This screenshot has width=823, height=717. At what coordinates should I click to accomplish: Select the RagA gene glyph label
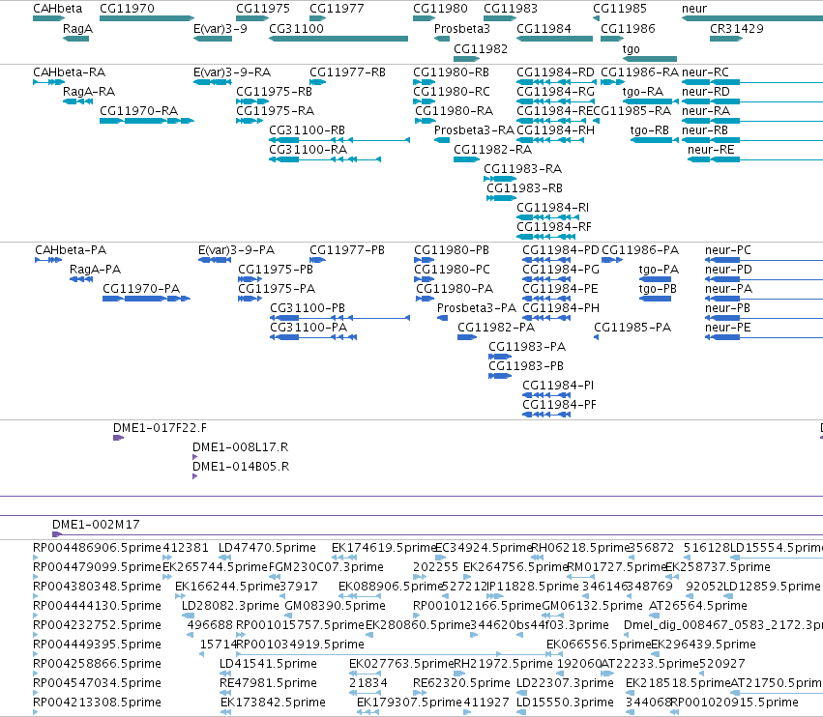coord(77,29)
